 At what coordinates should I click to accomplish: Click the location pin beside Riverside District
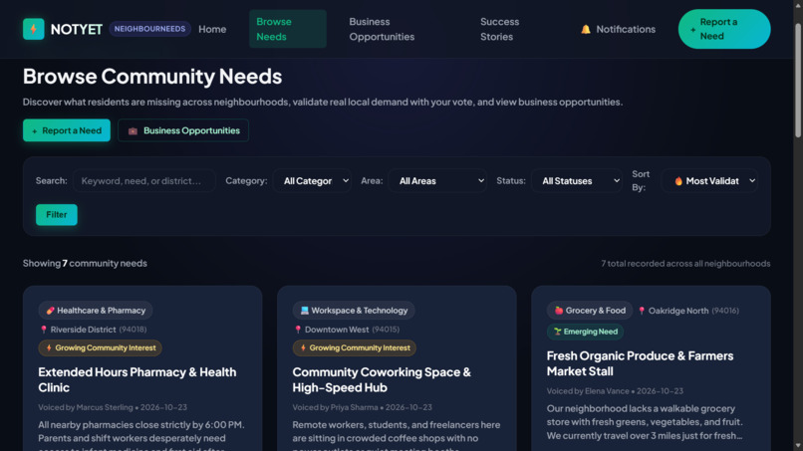click(44, 330)
